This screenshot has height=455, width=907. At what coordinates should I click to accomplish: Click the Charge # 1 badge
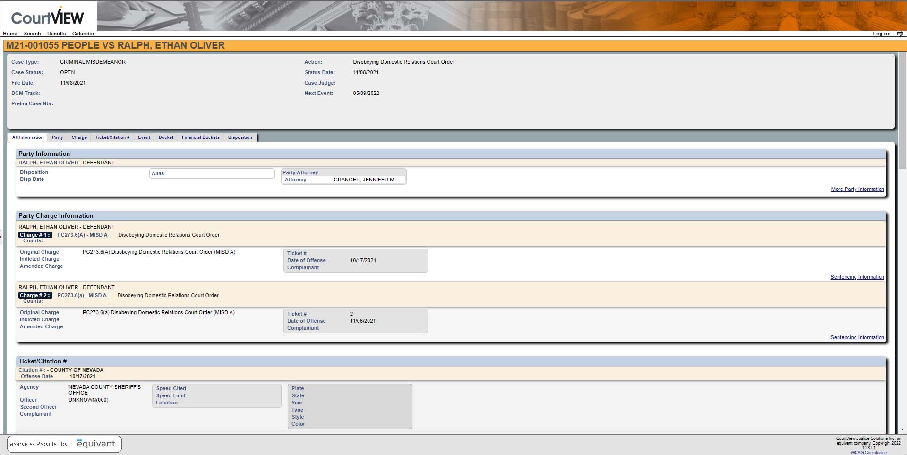tap(35, 235)
